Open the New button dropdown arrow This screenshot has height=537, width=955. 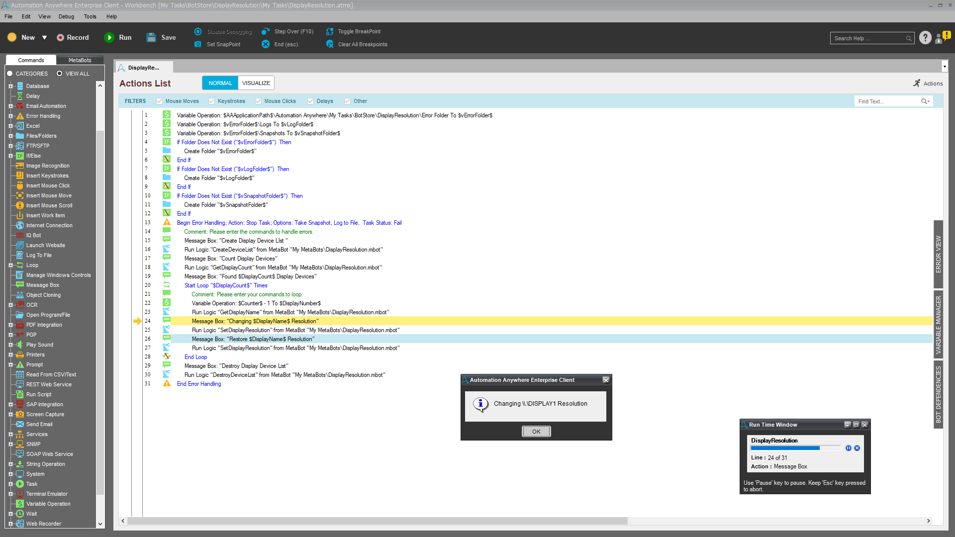pyautogui.click(x=44, y=38)
